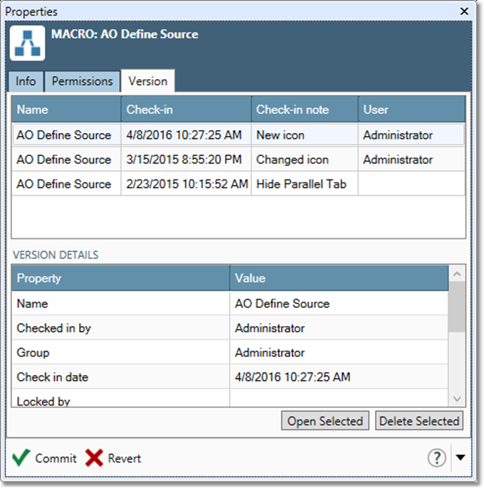Click the green Commit checkmark icon
484x489 pixels.
pos(21,458)
